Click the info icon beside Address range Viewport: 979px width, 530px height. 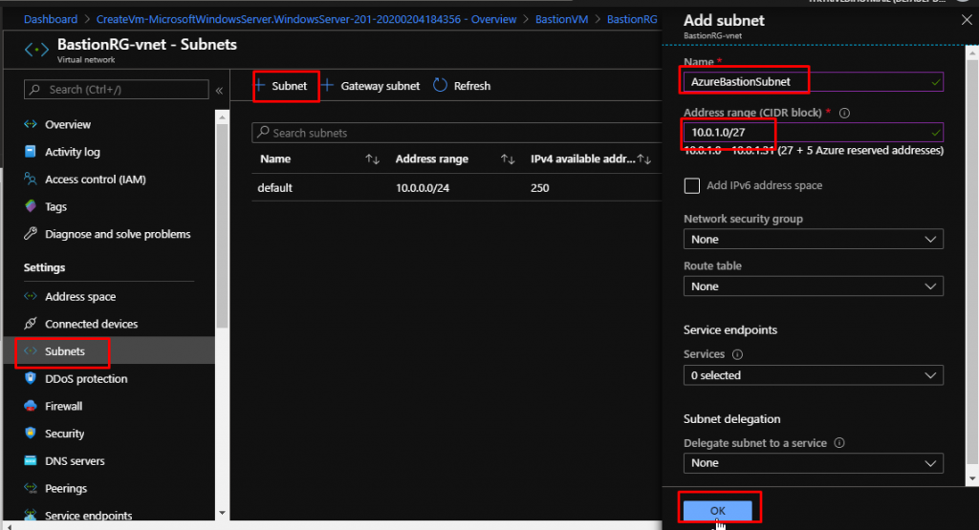pos(845,113)
